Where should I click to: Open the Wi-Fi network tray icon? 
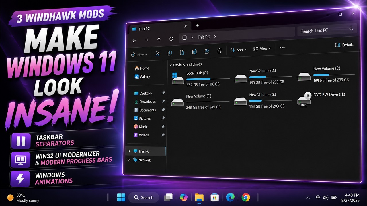318,197
